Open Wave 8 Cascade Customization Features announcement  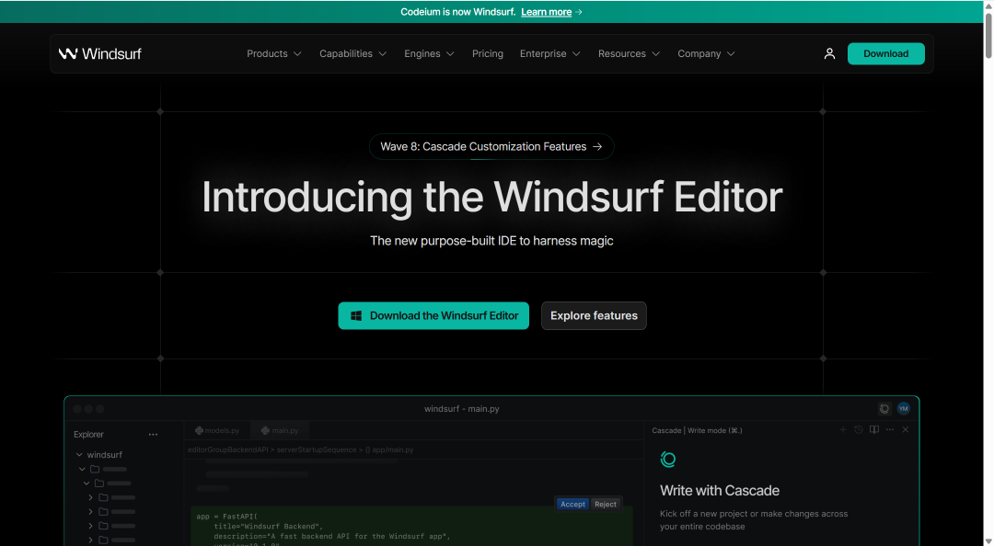pos(491,146)
